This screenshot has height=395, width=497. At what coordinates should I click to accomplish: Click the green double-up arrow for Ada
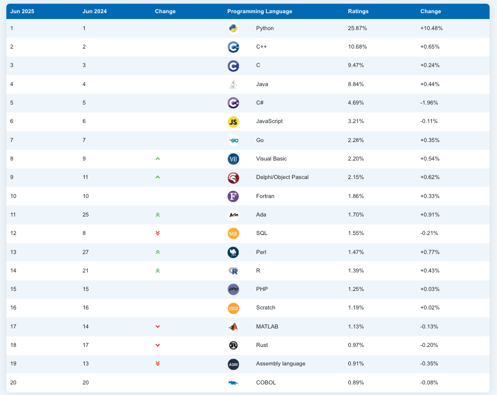(x=157, y=215)
